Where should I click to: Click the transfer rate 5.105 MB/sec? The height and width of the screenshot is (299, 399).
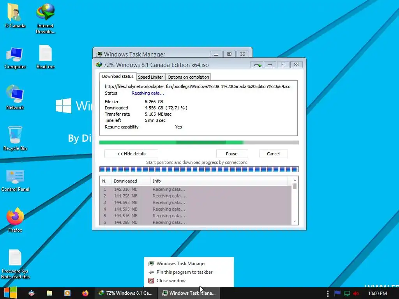click(x=158, y=114)
